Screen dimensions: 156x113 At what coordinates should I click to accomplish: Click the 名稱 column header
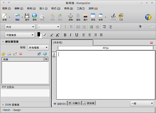[23, 59]
